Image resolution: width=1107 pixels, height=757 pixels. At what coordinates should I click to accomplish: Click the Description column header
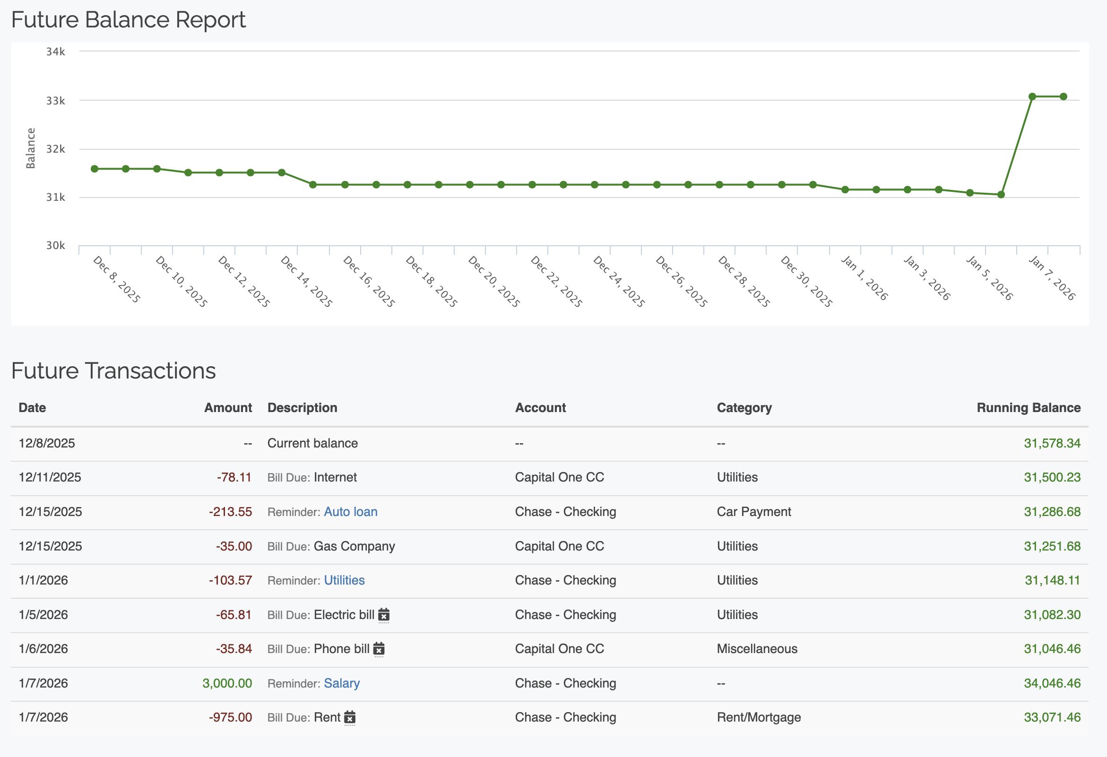coord(302,408)
